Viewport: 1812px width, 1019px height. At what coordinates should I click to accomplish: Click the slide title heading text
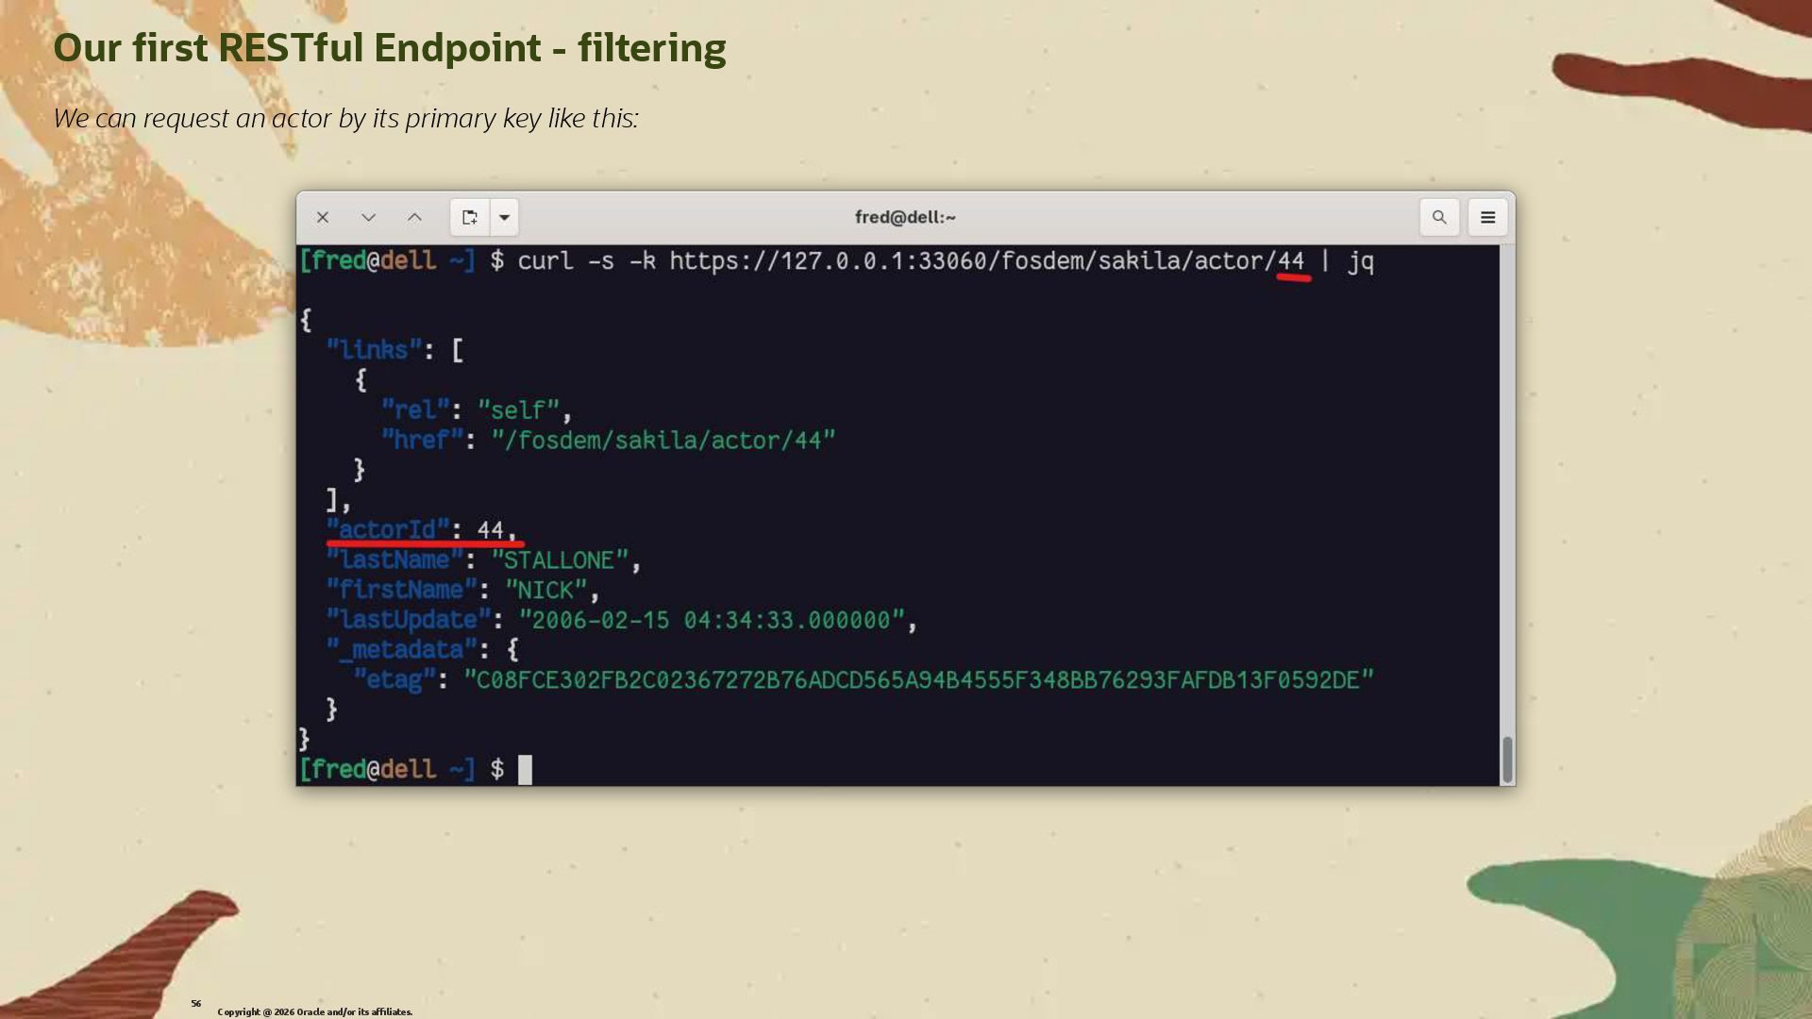pos(389,48)
